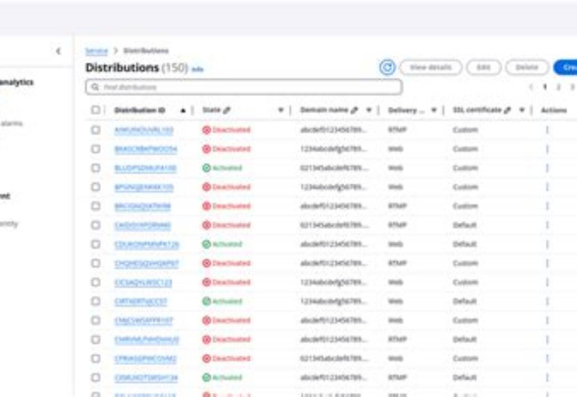Image resolution: width=577 pixels, height=397 pixels.
Task: Toggle the select-all checkbox in the table header
Action: click(96, 110)
